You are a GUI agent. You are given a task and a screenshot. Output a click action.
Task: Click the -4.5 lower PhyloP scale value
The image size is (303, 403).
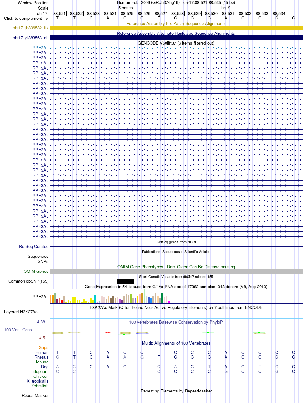[43, 338]
